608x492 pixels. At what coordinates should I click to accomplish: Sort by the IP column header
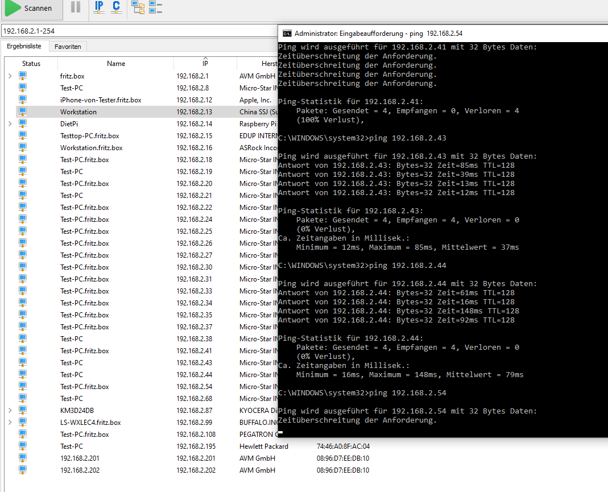coord(205,64)
